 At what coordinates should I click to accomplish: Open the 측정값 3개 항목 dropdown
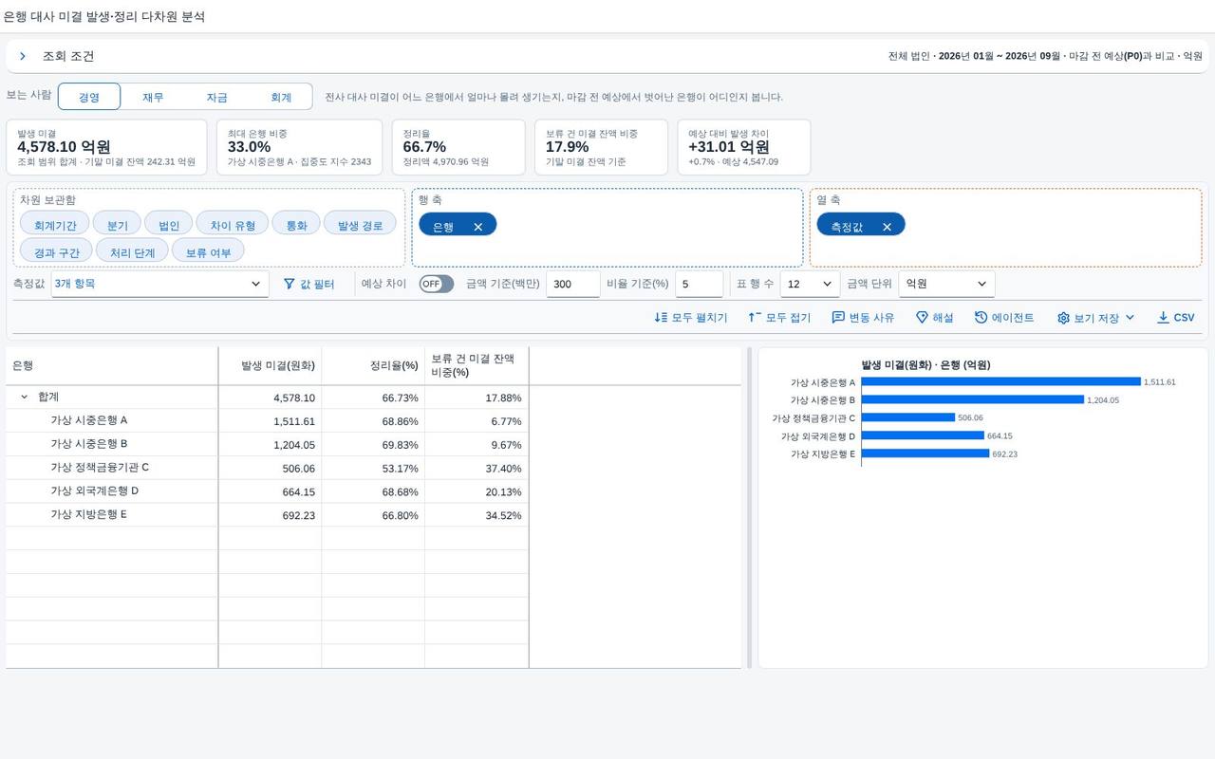point(160,284)
